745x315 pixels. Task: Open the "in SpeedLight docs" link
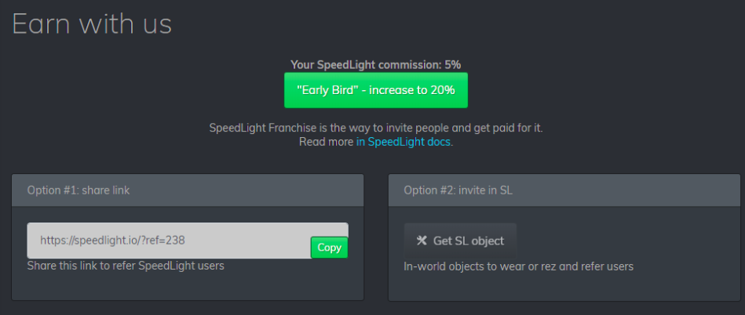pyautogui.click(x=404, y=142)
